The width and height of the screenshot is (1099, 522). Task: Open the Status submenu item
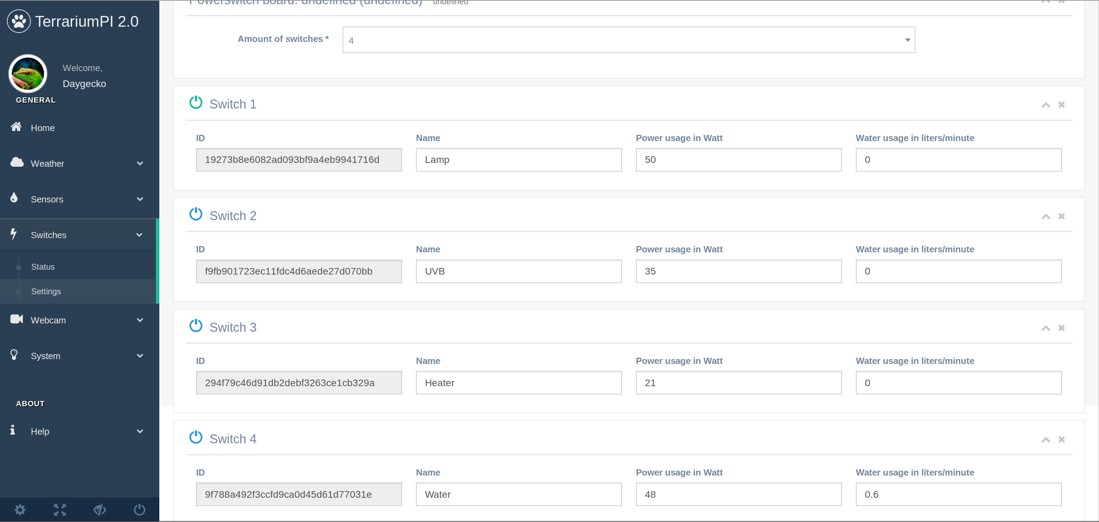point(43,267)
